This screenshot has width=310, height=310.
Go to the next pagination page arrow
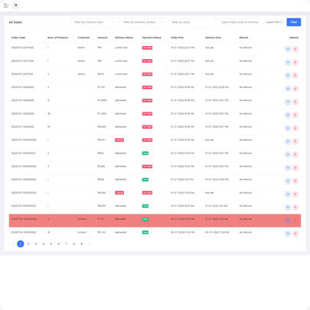click(x=89, y=244)
